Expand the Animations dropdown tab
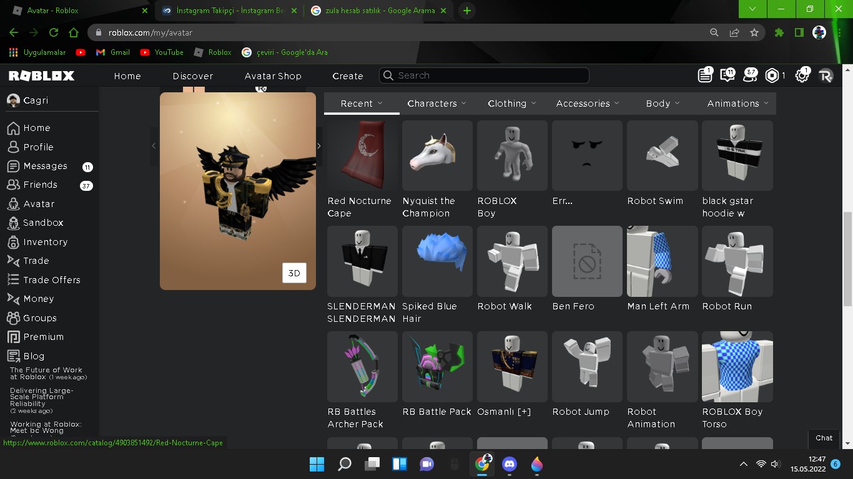The width and height of the screenshot is (853, 479). point(737,104)
